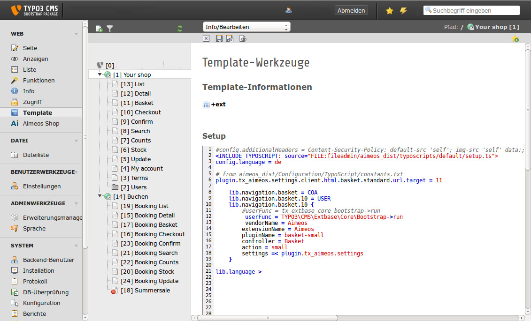531x321 pixels.
Task: Click the save floppy disk icon
Action: tap(219, 38)
